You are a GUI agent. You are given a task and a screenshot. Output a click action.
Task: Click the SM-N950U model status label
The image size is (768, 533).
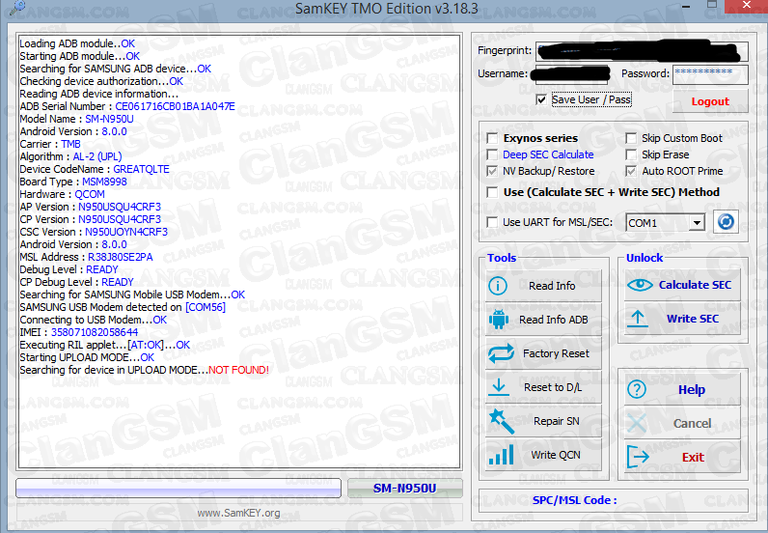coord(404,489)
